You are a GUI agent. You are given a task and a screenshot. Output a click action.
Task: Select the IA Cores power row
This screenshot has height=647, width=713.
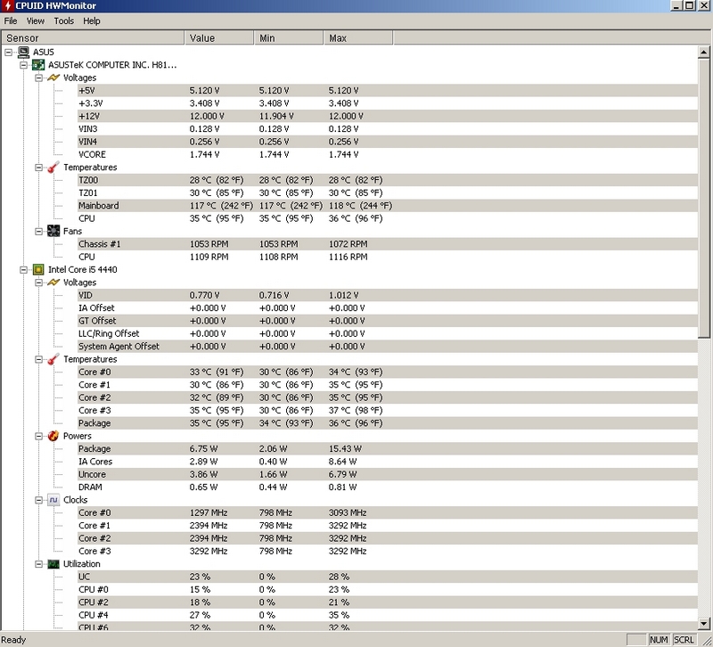[x=388, y=462]
